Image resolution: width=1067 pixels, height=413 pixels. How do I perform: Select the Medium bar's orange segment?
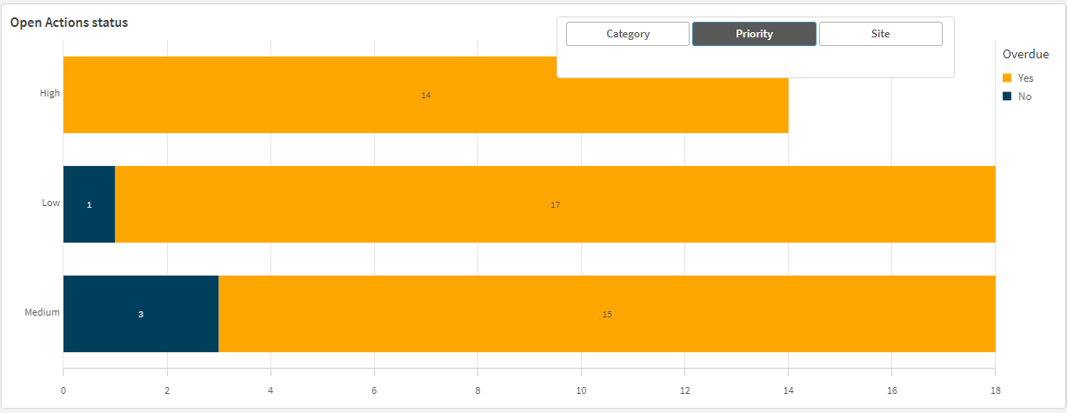(606, 314)
